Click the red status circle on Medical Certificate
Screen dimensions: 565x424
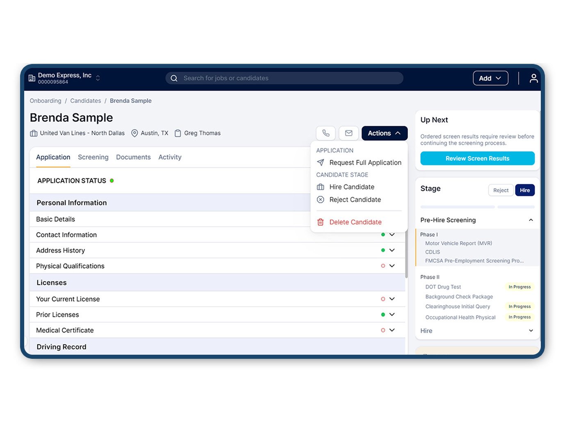383,330
